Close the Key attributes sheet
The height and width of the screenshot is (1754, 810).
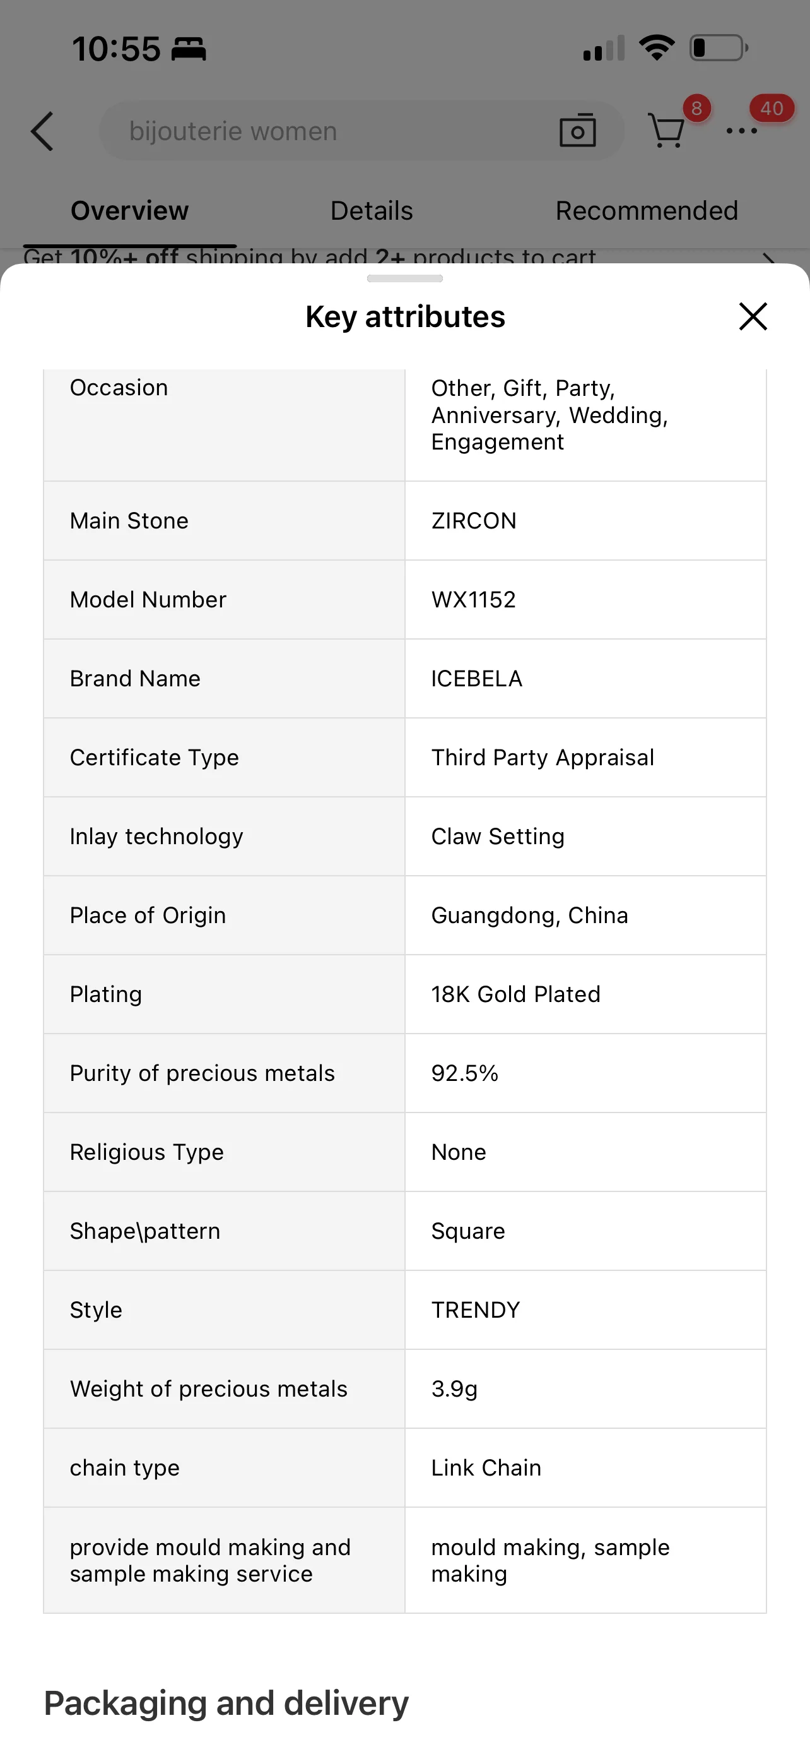tap(753, 316)
